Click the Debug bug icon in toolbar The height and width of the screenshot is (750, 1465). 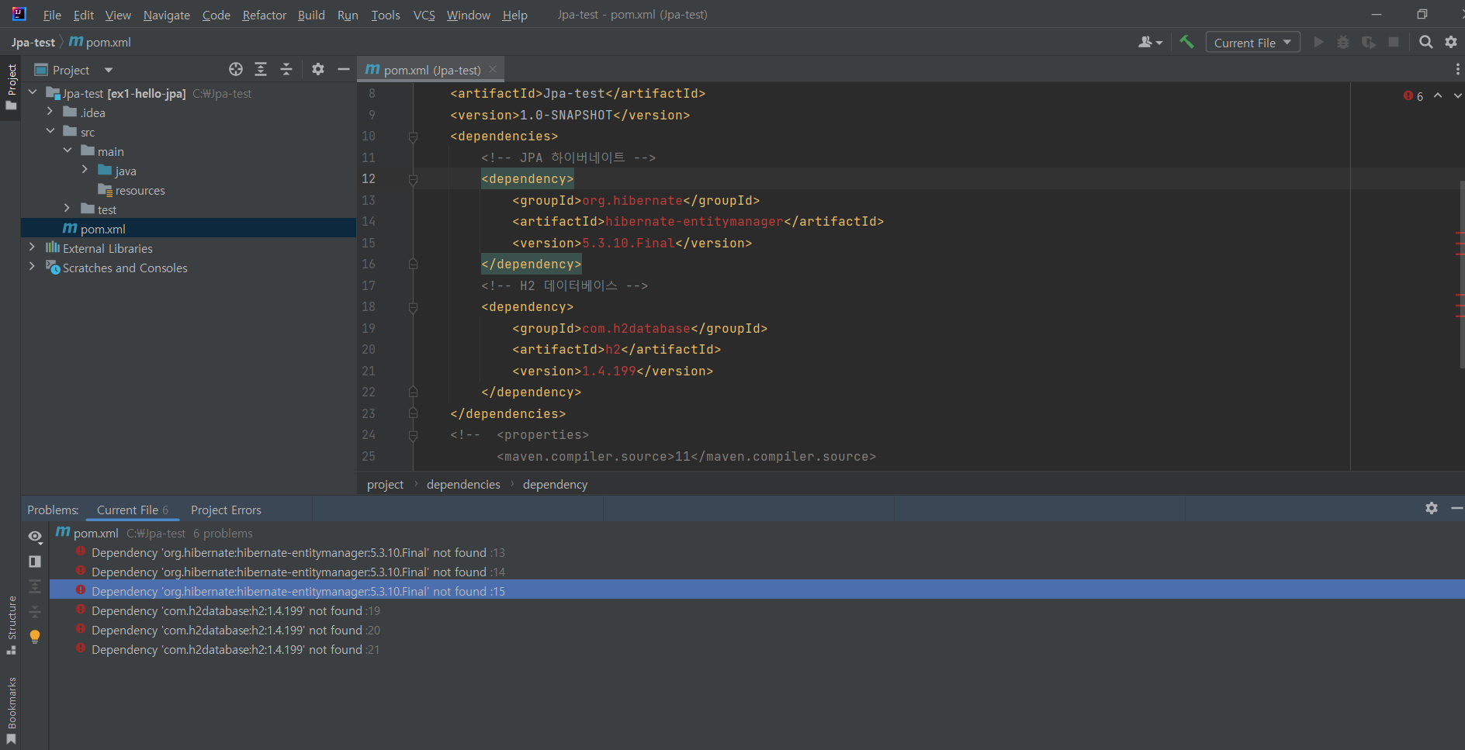1343,42
